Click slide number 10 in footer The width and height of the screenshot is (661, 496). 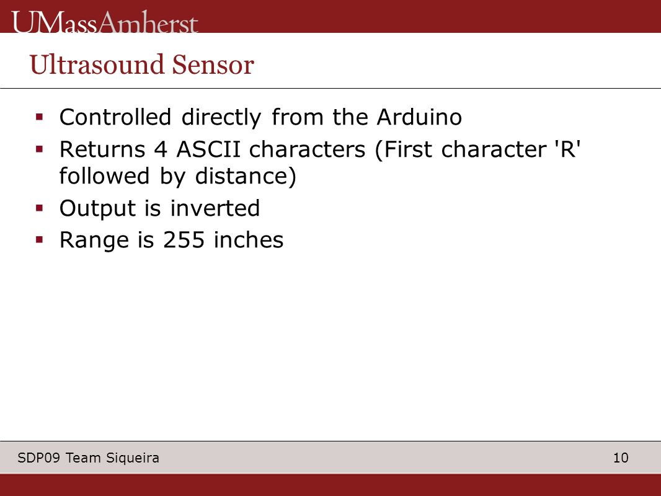(621, 458)
